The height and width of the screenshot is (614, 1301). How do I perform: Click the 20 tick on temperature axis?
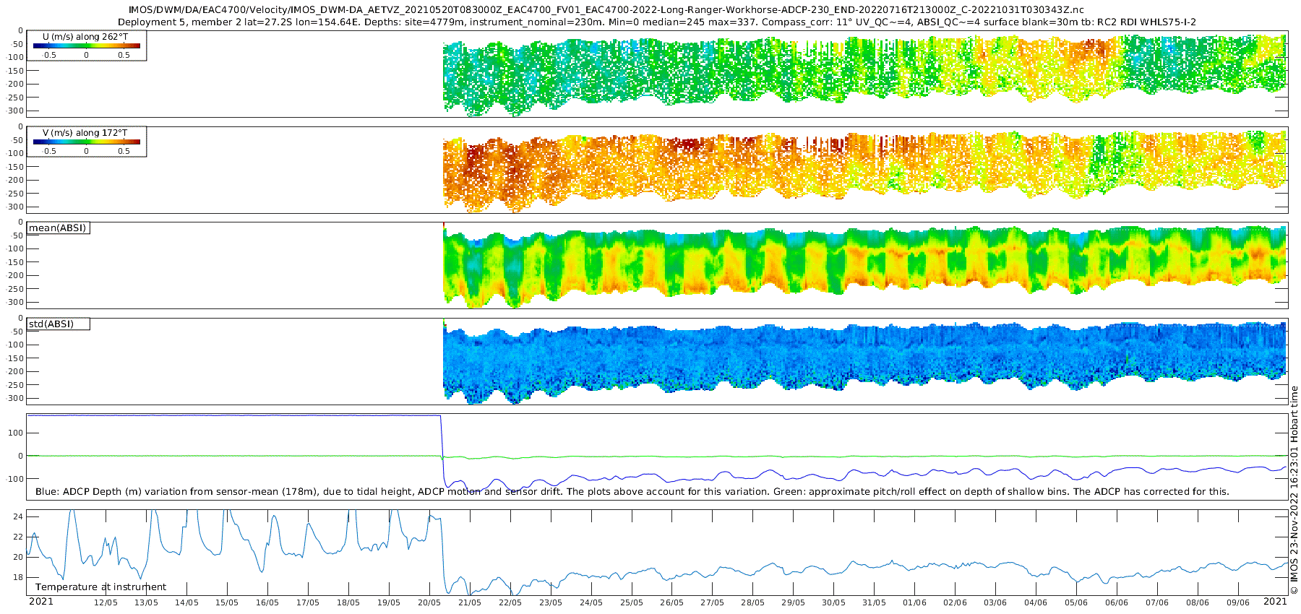(18, 557)
